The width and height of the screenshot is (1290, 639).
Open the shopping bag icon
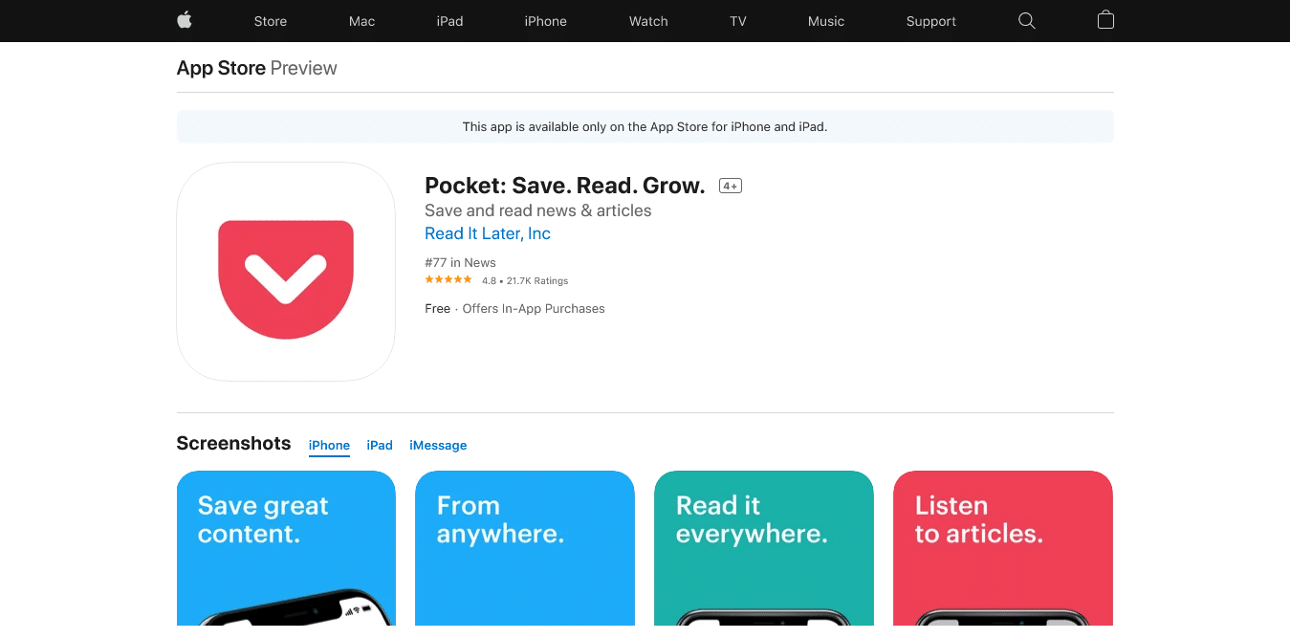[x=1105, y=20]
